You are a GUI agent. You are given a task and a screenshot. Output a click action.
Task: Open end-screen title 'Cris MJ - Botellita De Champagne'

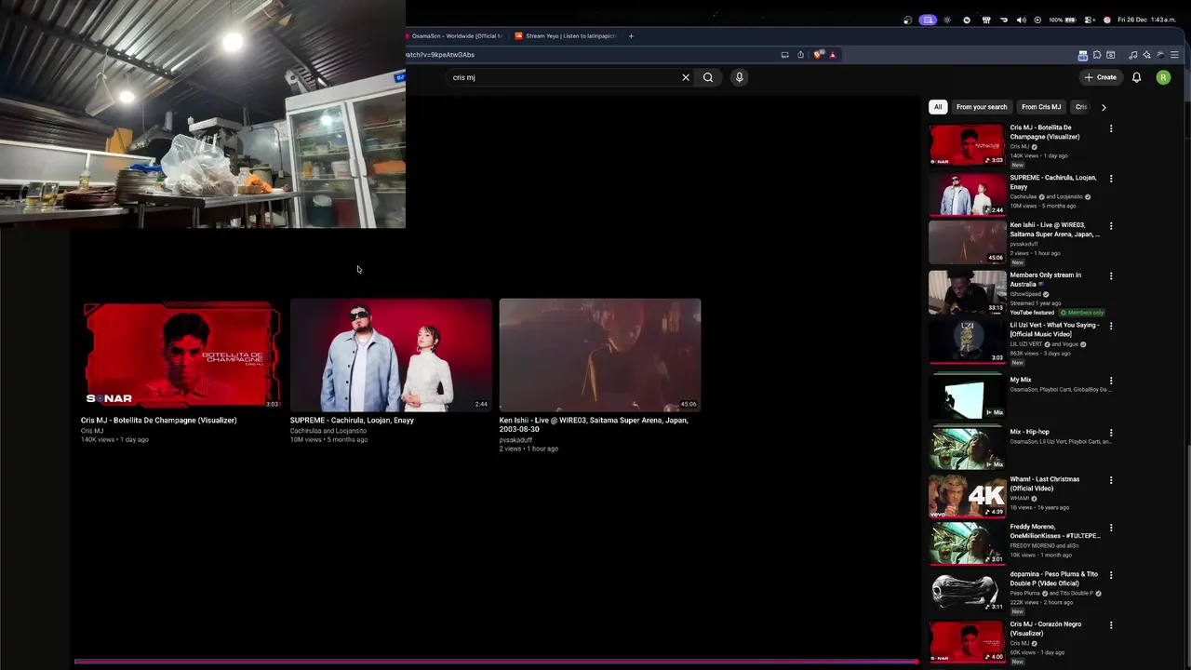[159, 421]
